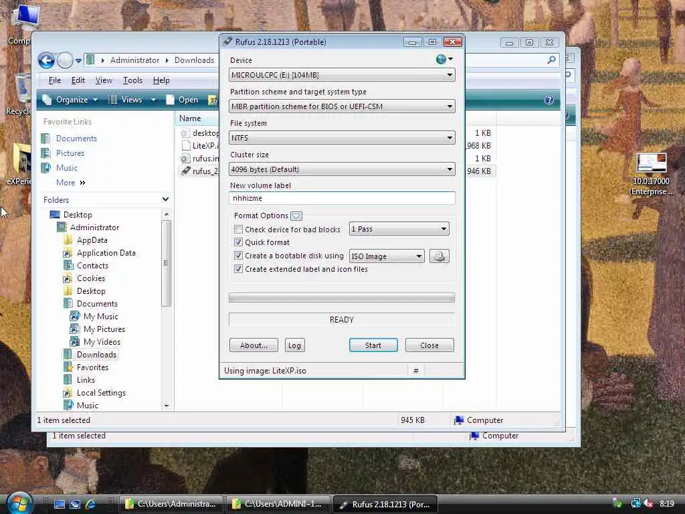Click the Rufus progress bar
Screen dimensions: 685x514
point(342,298)
